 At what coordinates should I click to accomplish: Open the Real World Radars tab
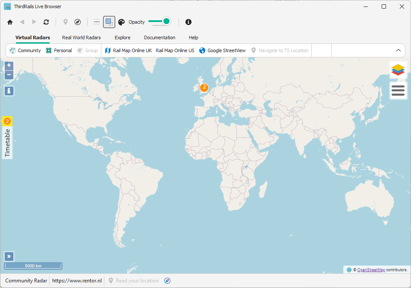81,38
